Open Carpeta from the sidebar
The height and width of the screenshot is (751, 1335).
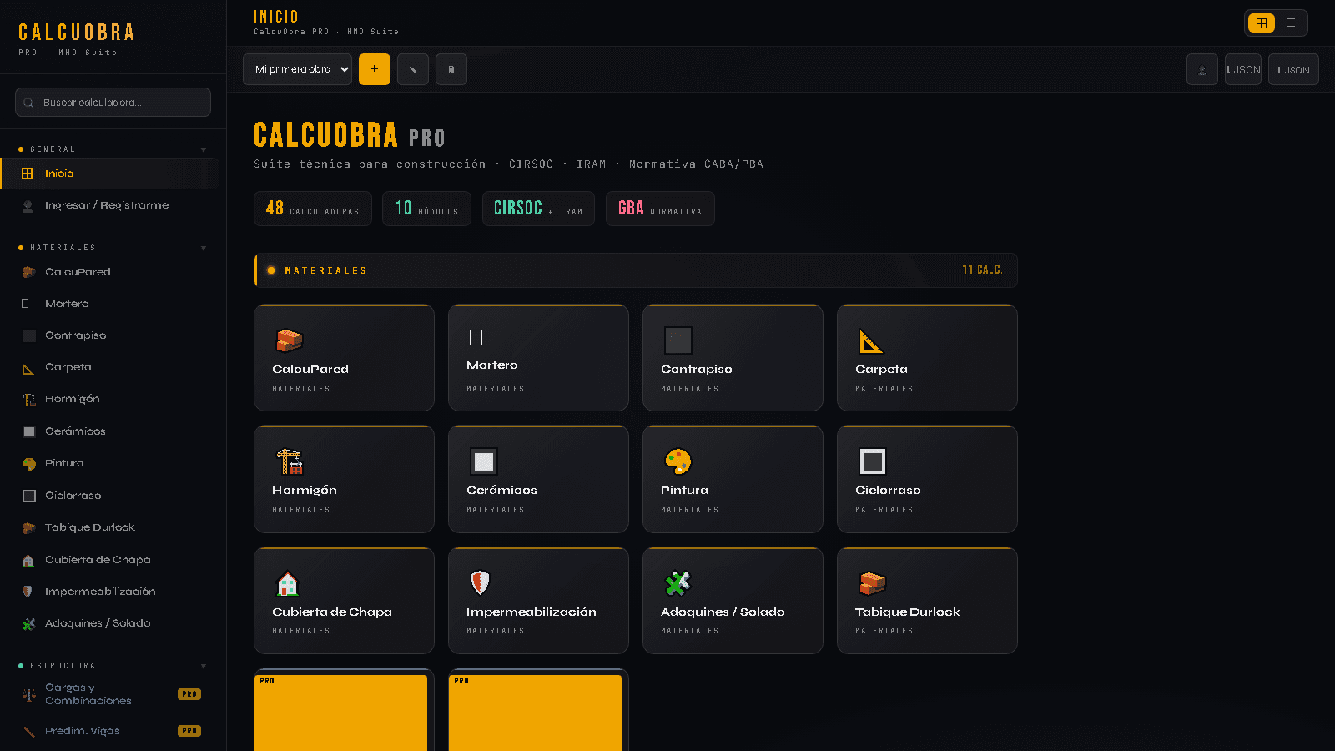click(109, 367)
